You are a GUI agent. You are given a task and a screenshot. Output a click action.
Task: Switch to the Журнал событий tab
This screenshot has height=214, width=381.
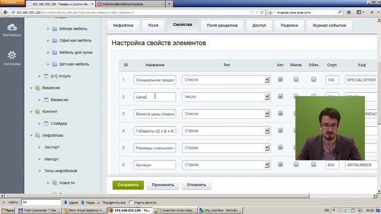(329, 26)
